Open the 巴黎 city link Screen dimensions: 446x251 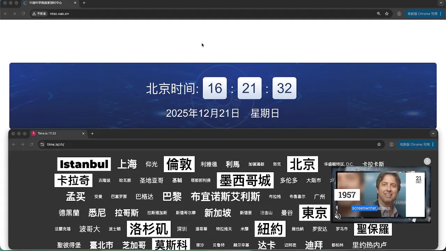[172, 197]
